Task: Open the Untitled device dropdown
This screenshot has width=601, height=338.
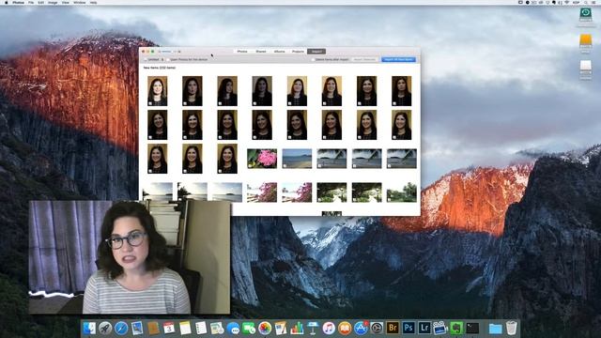Action: click(154, 60)
